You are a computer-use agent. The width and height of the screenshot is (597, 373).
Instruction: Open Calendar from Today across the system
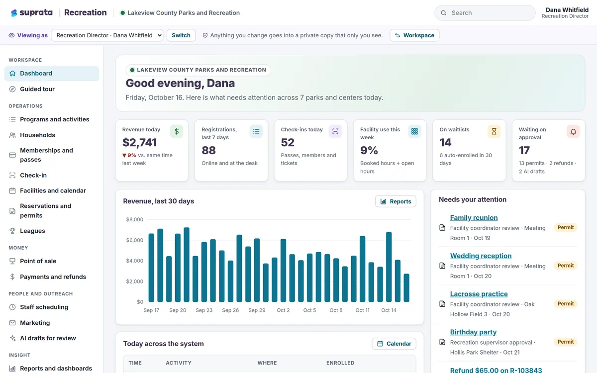394,344
